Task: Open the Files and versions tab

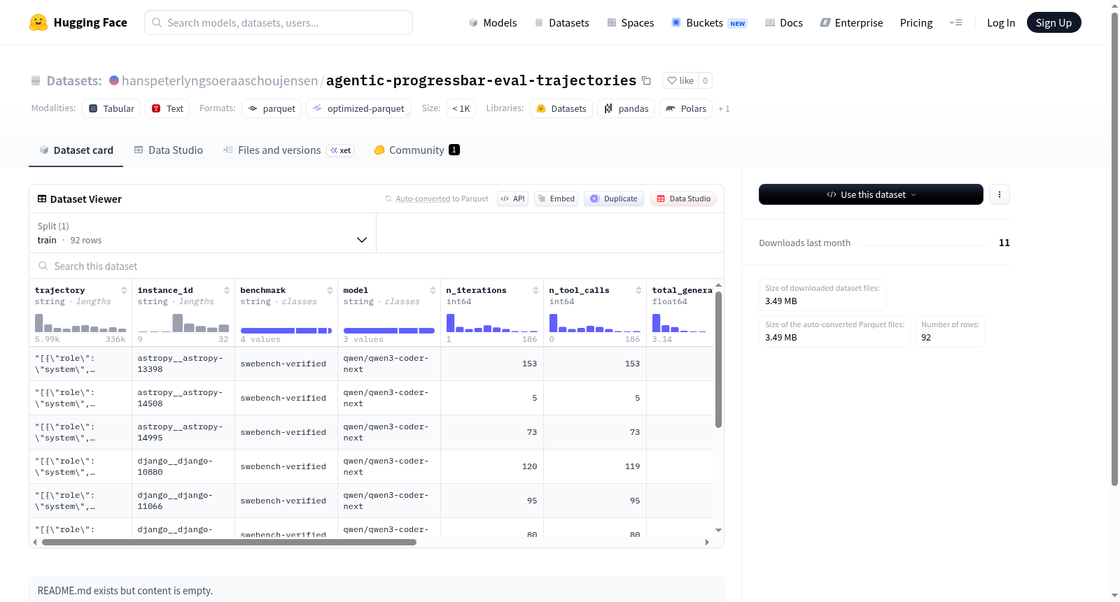Action: click(x=288, y=150)
